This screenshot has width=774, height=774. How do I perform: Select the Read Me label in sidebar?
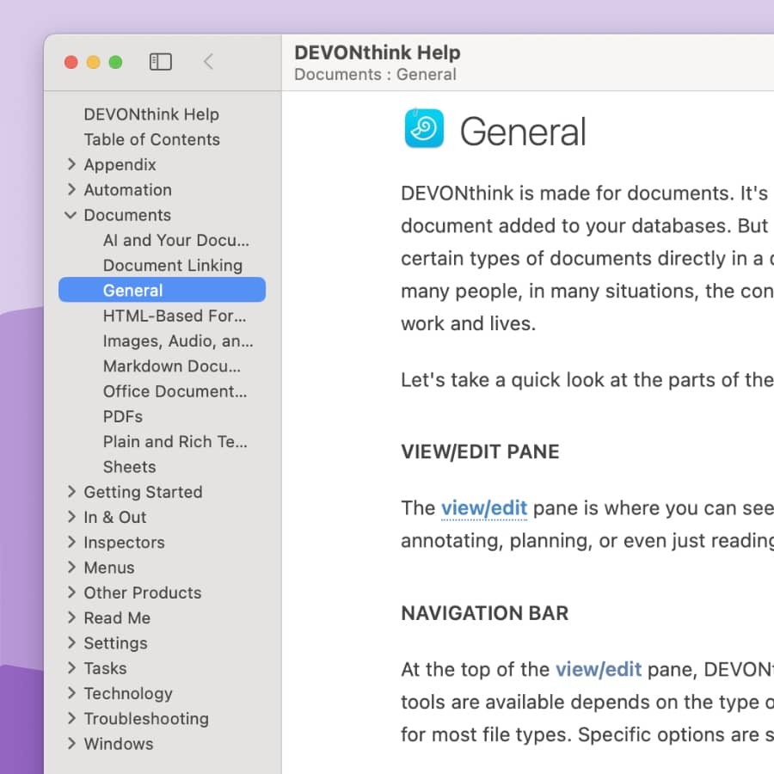(117, 618)
